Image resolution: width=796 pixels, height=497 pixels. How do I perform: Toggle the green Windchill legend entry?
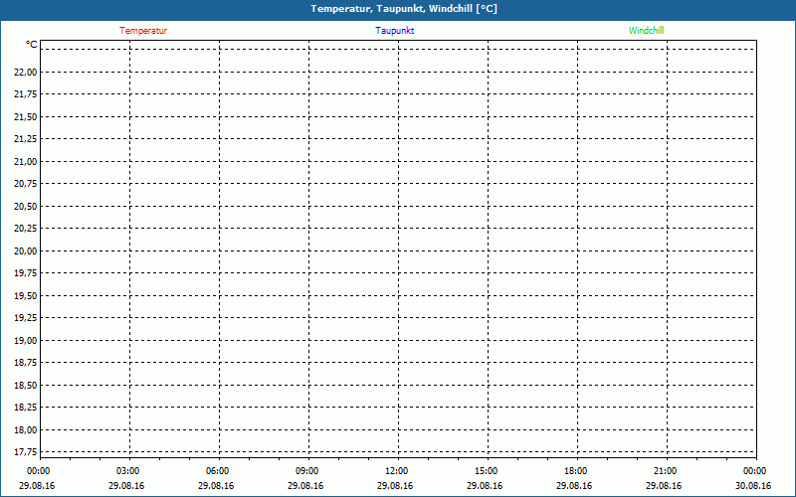pos(646,31)
